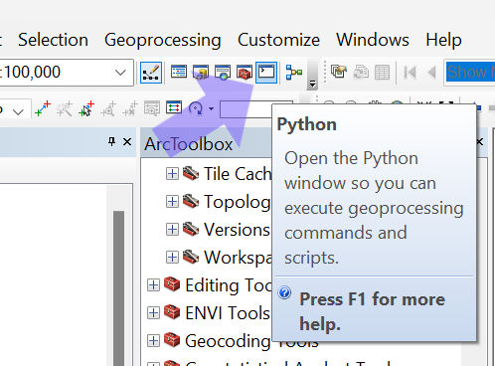Click the red ArcToolbox toolbar icon

tap(245, 72)
